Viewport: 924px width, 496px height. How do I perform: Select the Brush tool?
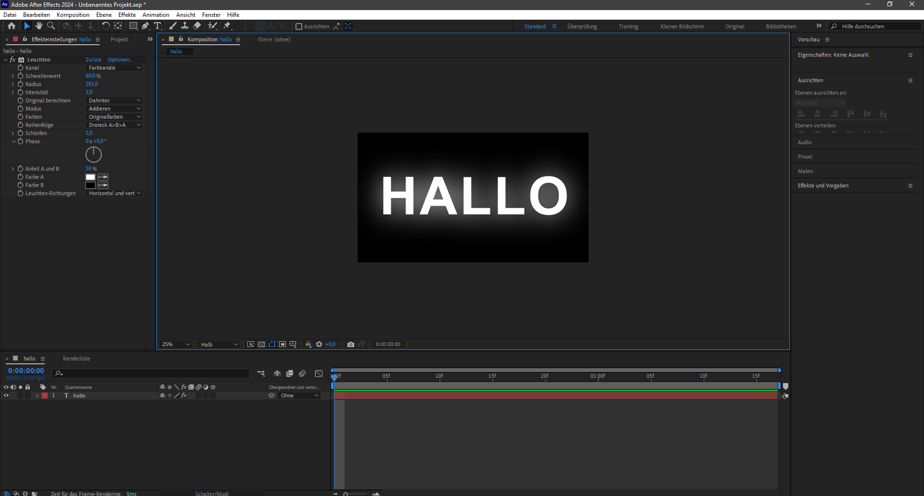pyautogui.click(x=173, y=26)
